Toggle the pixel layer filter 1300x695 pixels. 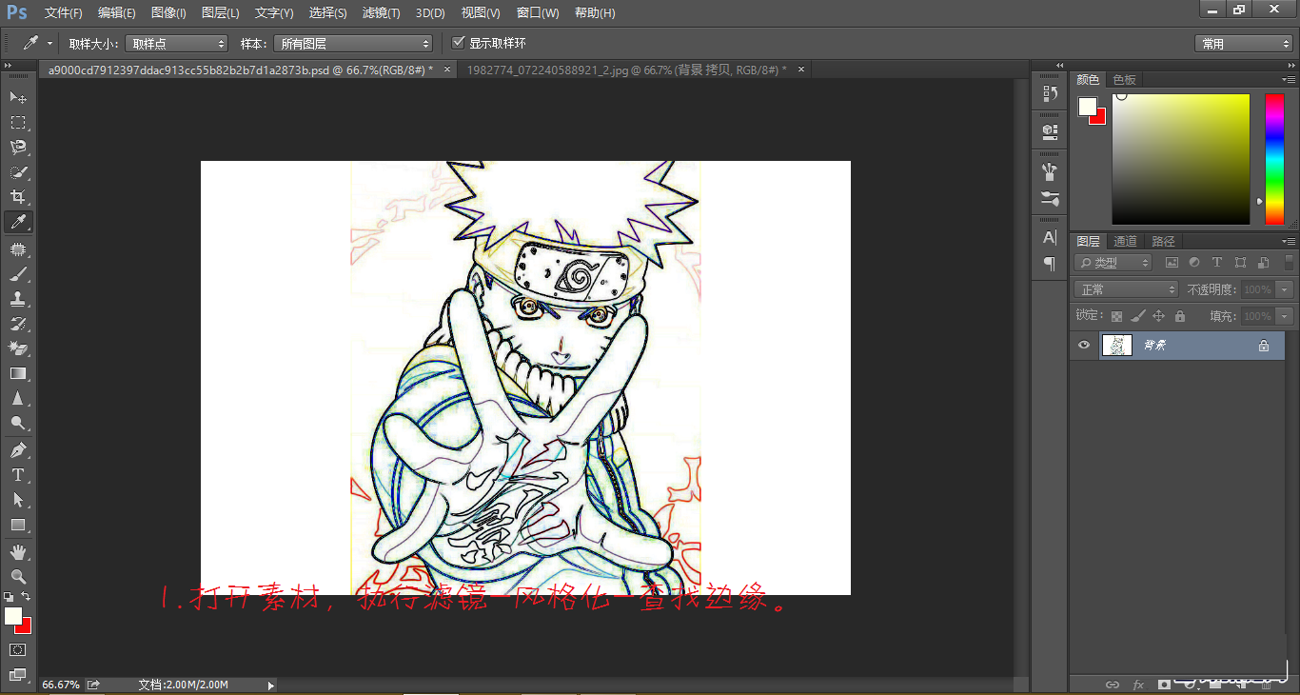click(x=1172, y=263)
